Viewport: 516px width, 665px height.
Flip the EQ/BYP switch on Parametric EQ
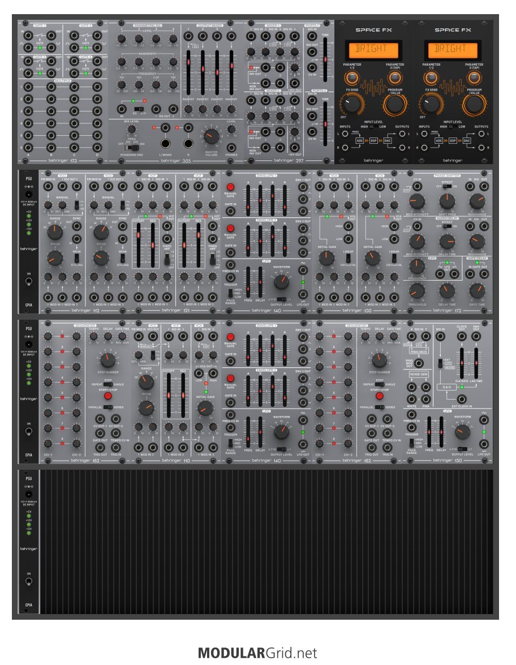click(x=138, y=109)
